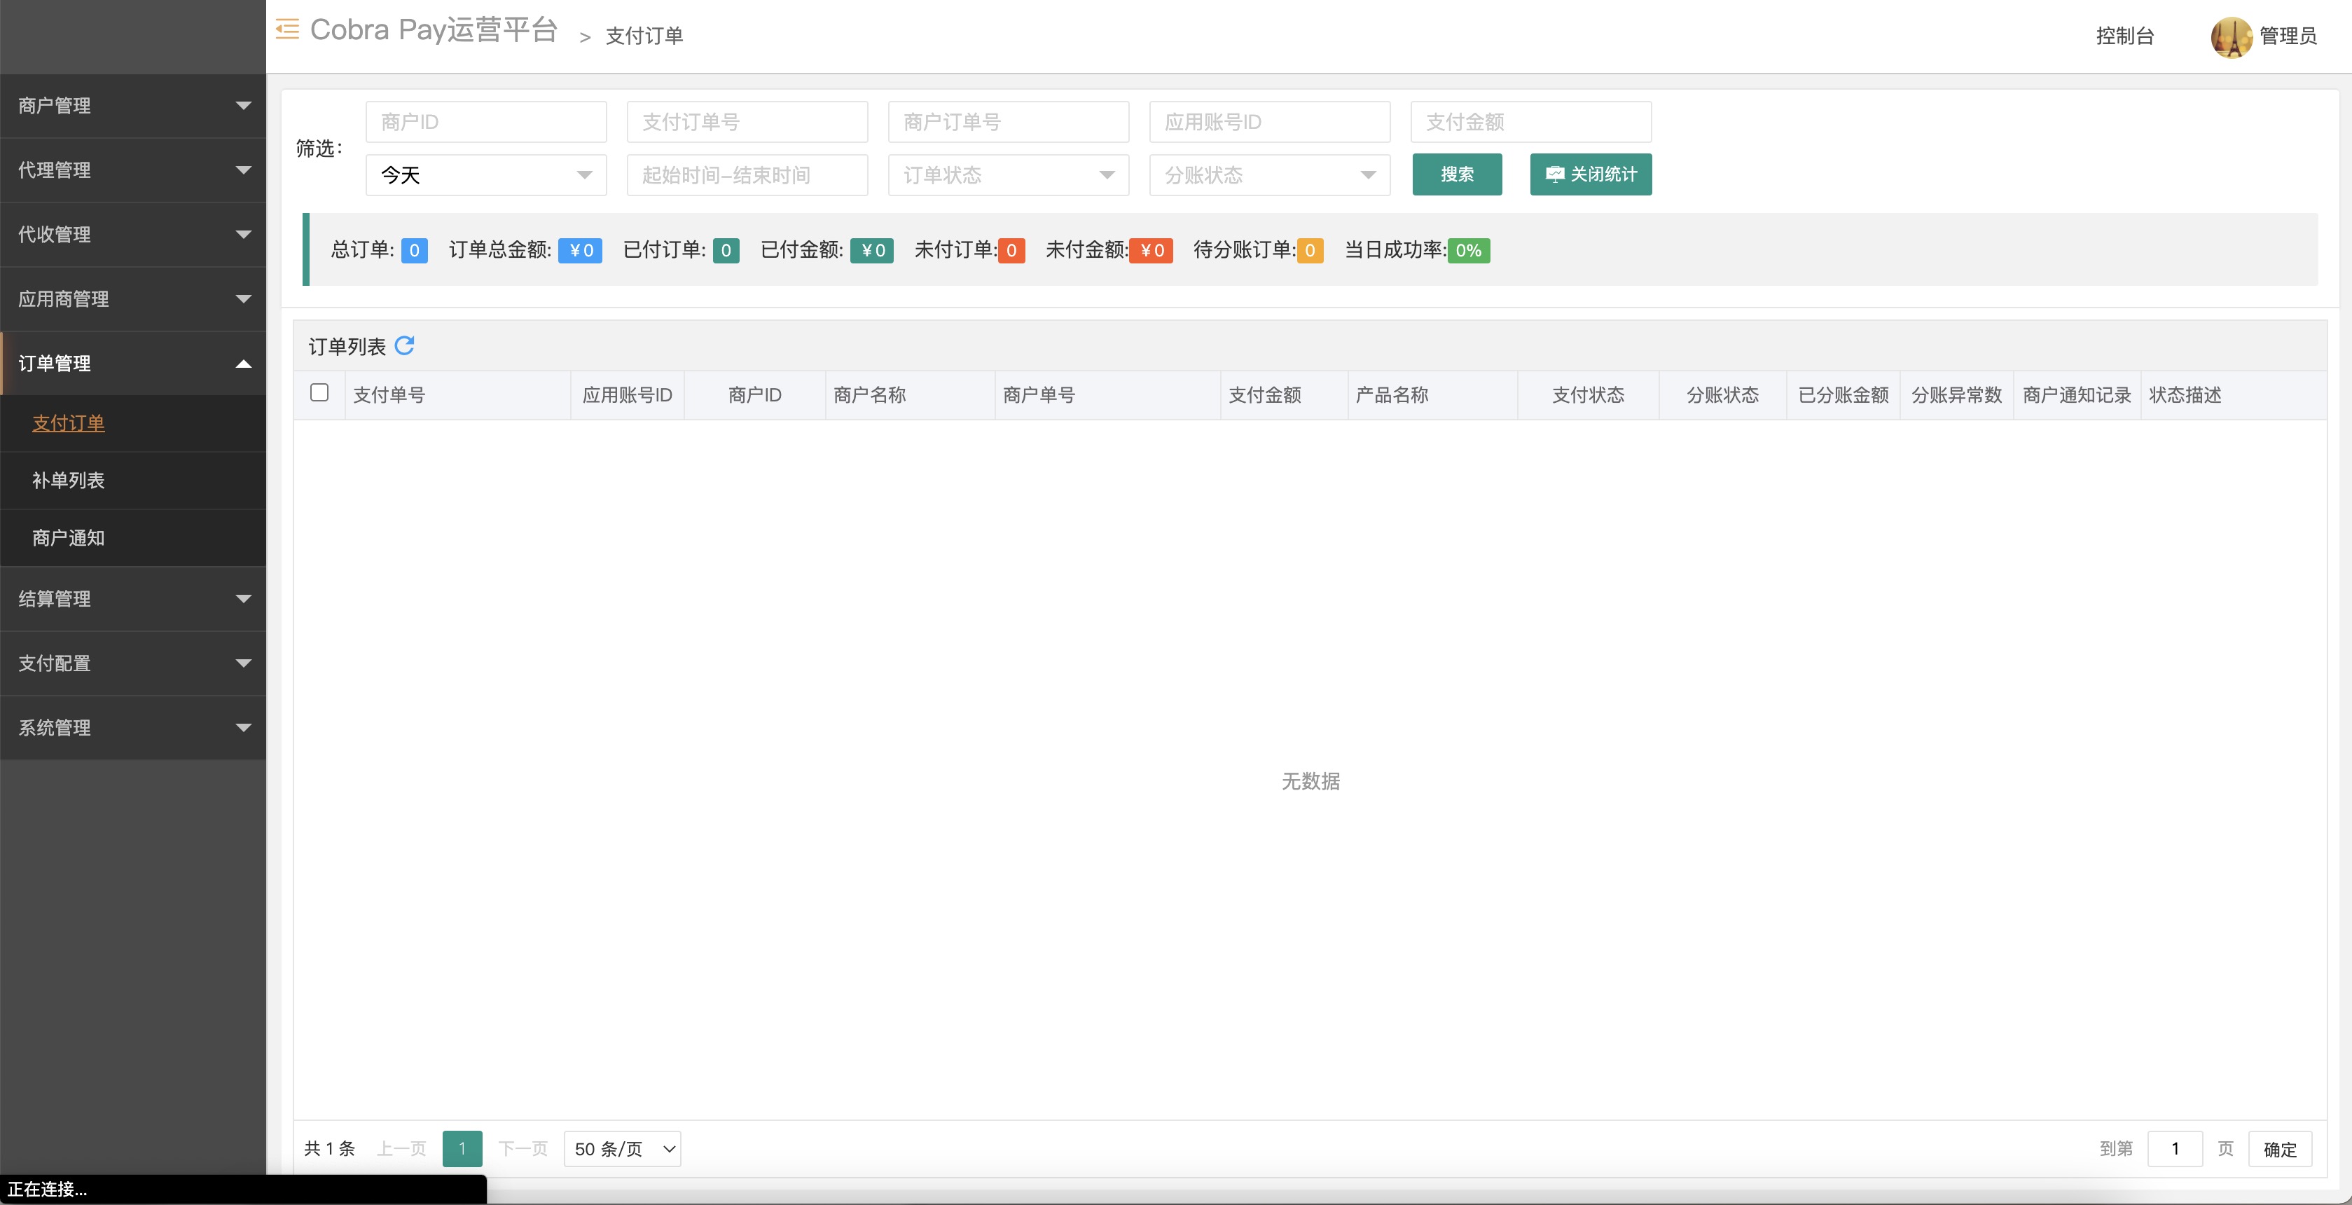Expand the 应用商管理 sidebar section
The image size is (2352, 1205).
[133, 298]
